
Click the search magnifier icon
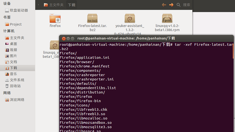click(178, 5)
